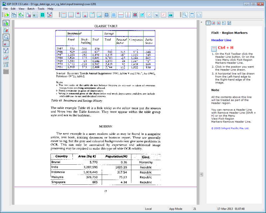Click the 'CLASSIC TABLE' heading in document

pos(106,26)
